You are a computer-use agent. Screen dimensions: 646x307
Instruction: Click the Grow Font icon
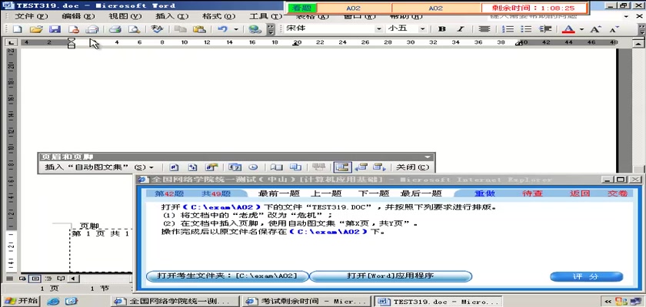point(595,29)
